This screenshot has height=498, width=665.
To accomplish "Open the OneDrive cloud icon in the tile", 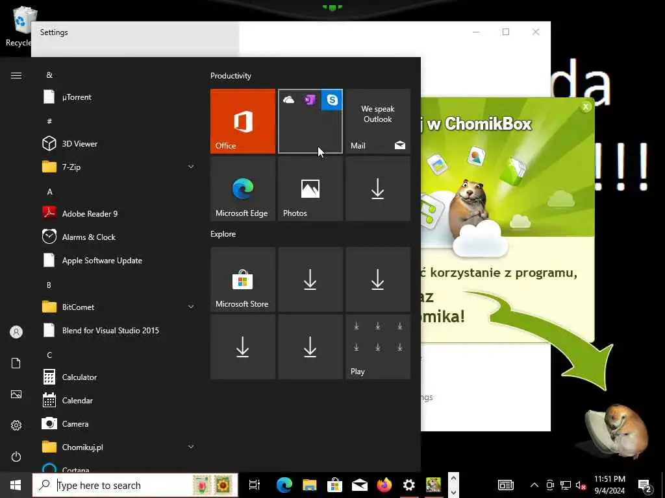I will pyautogui.click(x=289, y=100).
